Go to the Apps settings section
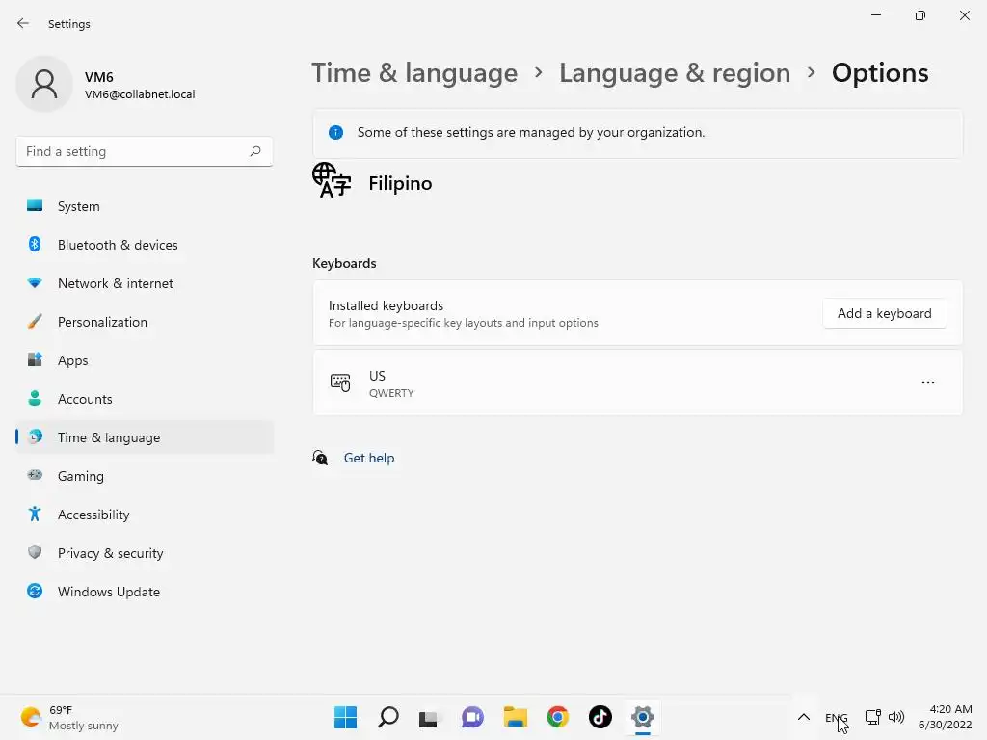The image size is (987, 740). pyautogui.click(x=72, y=360)
